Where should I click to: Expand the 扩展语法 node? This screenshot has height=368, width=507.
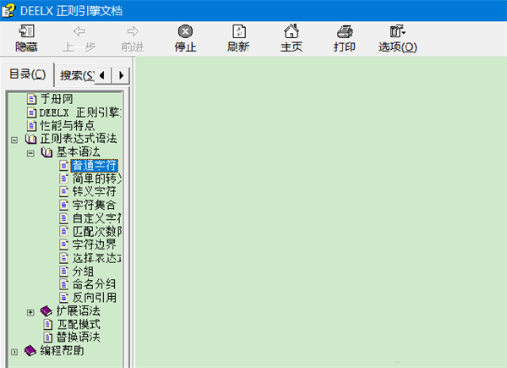[30, 312]
